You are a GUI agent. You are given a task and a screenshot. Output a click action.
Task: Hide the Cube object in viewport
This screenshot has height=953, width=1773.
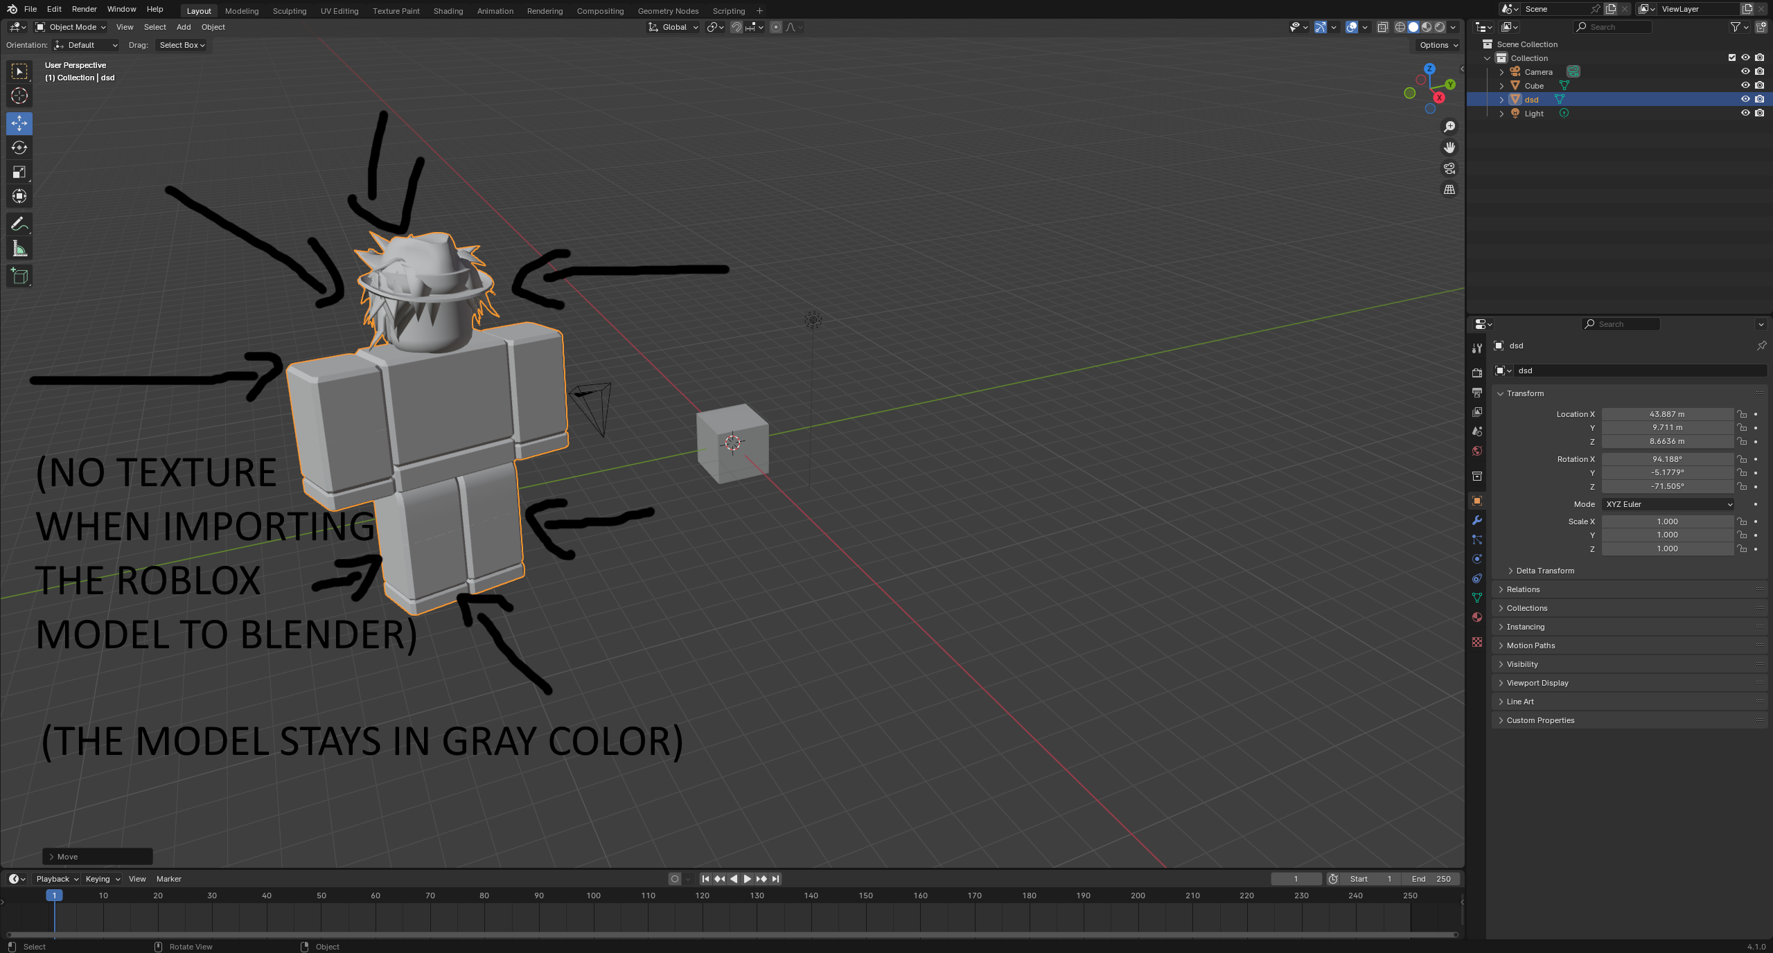point(1745,85)
